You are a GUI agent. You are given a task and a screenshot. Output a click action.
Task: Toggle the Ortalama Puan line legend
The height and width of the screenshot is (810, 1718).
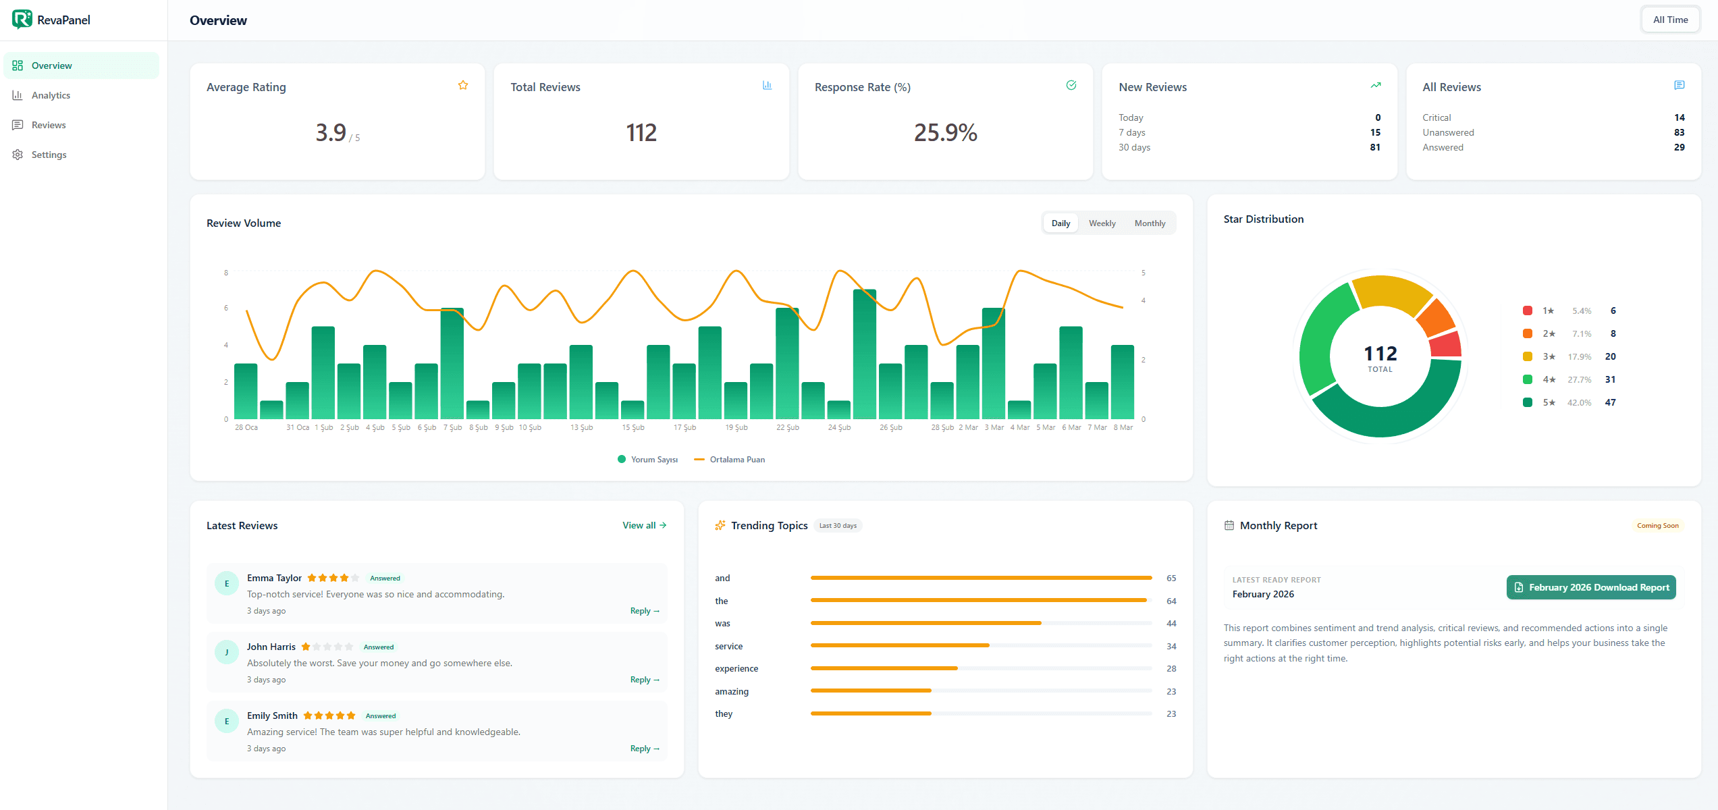[x=729, y=459]
